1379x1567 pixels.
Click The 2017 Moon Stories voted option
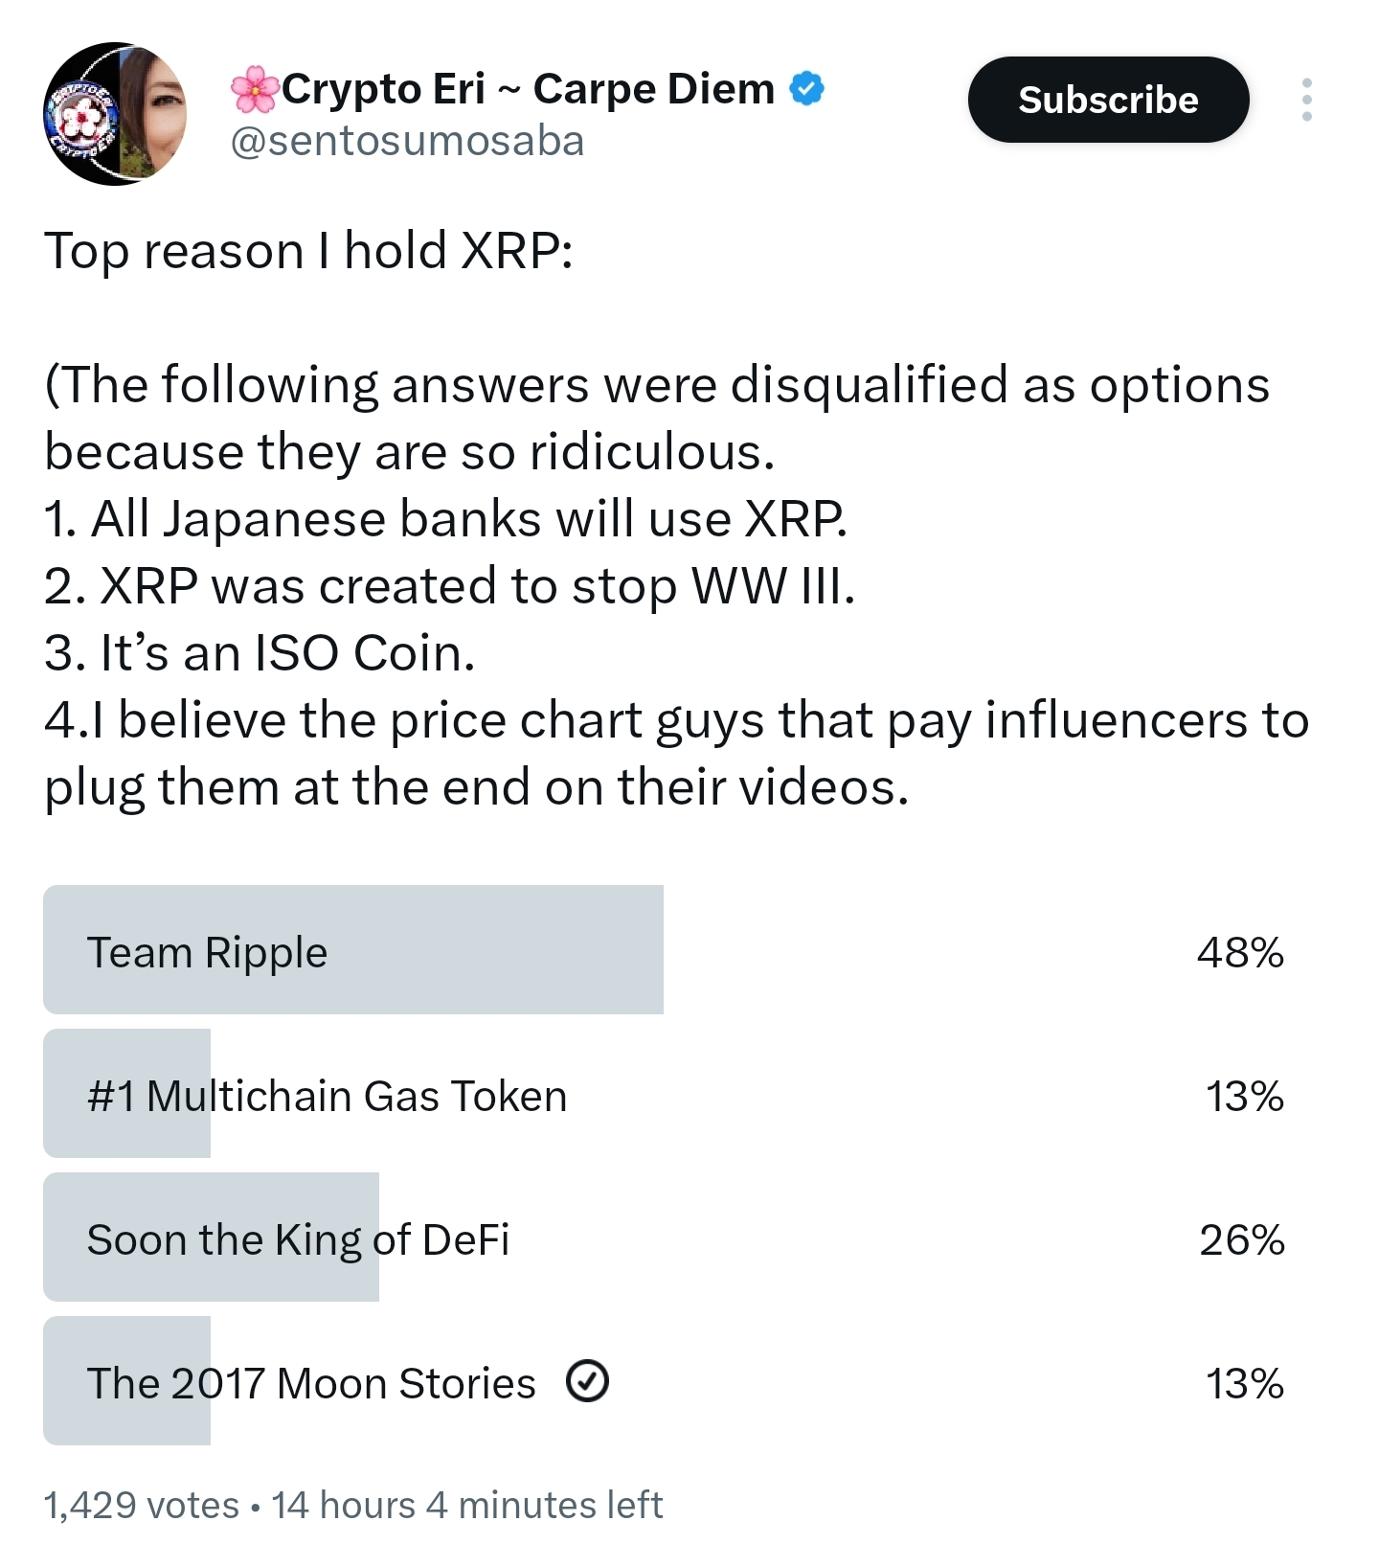pos(310,1381)
